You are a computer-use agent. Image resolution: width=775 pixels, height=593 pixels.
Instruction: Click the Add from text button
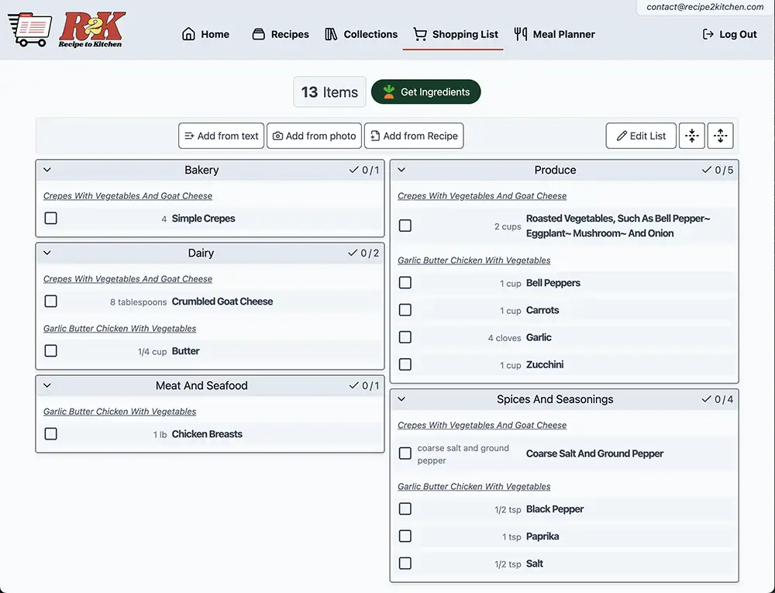(221, 136)
